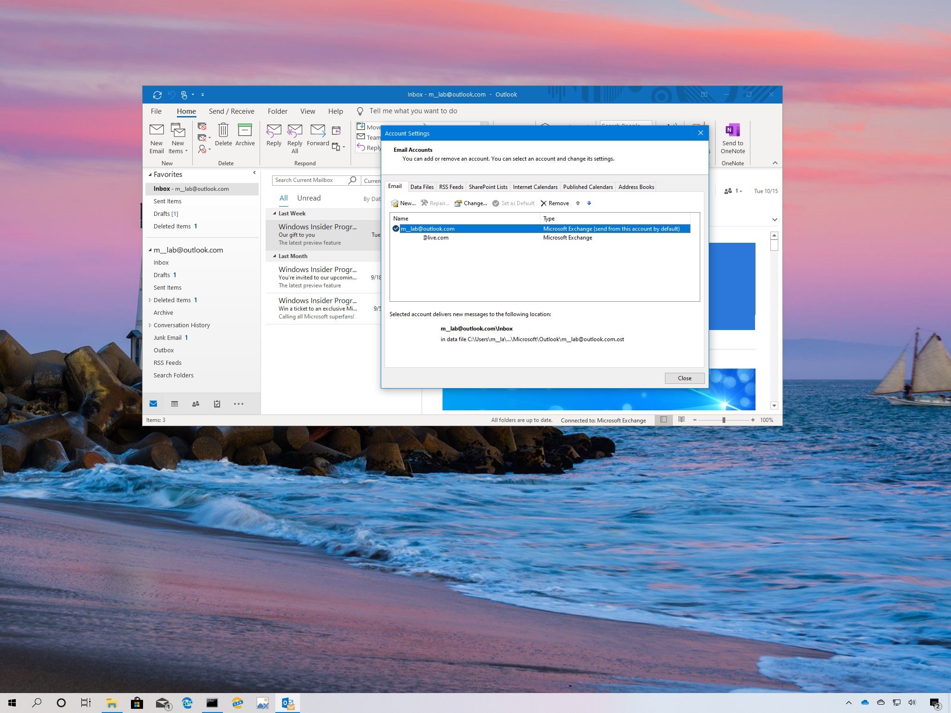Open the Data Files tab

pyautogui.click(x=421, y=187)
